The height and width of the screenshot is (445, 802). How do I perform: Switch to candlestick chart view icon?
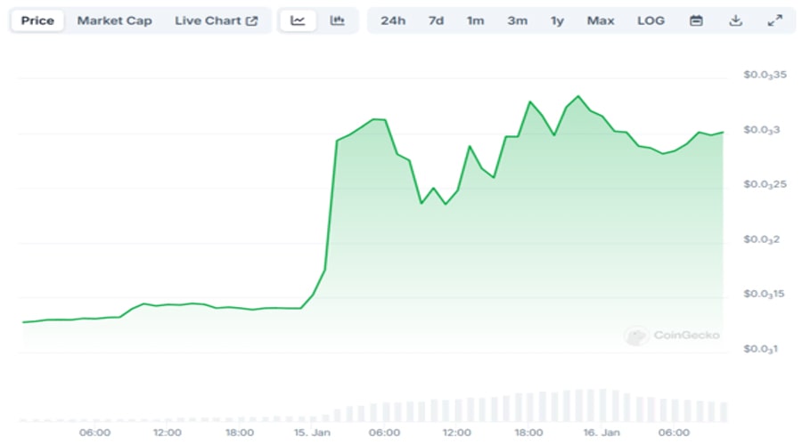337,20
